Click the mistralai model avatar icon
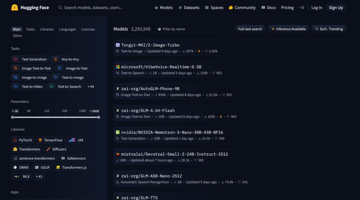The height and width of the screenshot is (200, 360). pos(118,154)
